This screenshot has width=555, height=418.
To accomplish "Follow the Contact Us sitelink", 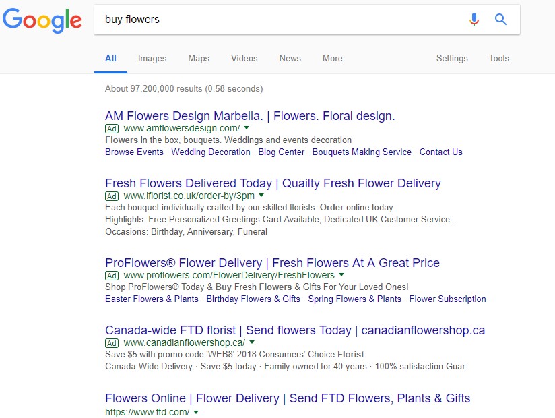I will (441, 152).
